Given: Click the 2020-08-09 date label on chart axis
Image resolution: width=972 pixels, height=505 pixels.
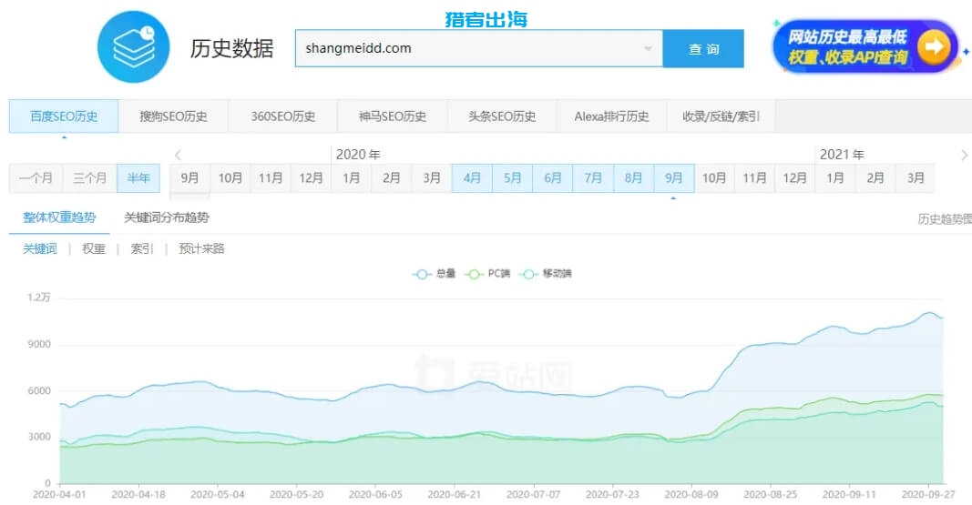Looking at the screenshot, I should pyautogui.click(x=691, y=494).
